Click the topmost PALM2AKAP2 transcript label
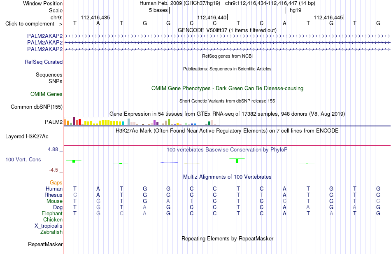The image size is (391, 254). 45,36
